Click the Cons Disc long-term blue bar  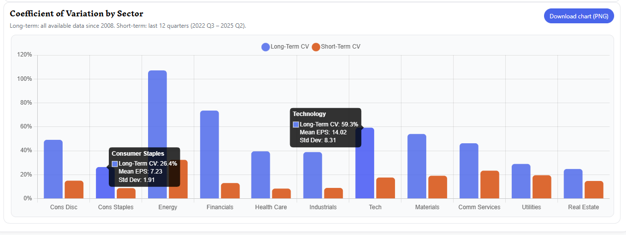(53, 169)
